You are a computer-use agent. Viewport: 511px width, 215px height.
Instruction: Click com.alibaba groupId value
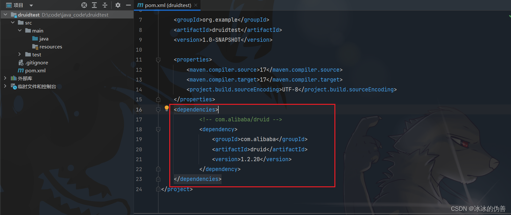tap(258, 139)
